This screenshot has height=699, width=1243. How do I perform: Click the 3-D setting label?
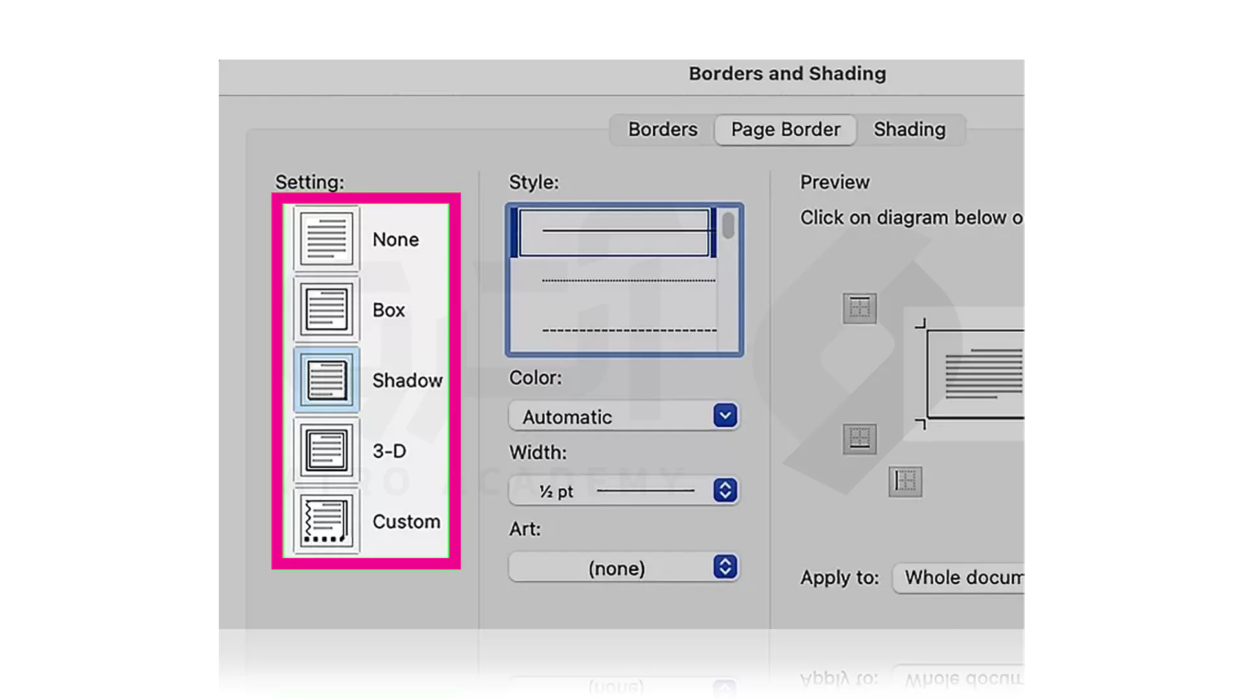click(389, 451)
